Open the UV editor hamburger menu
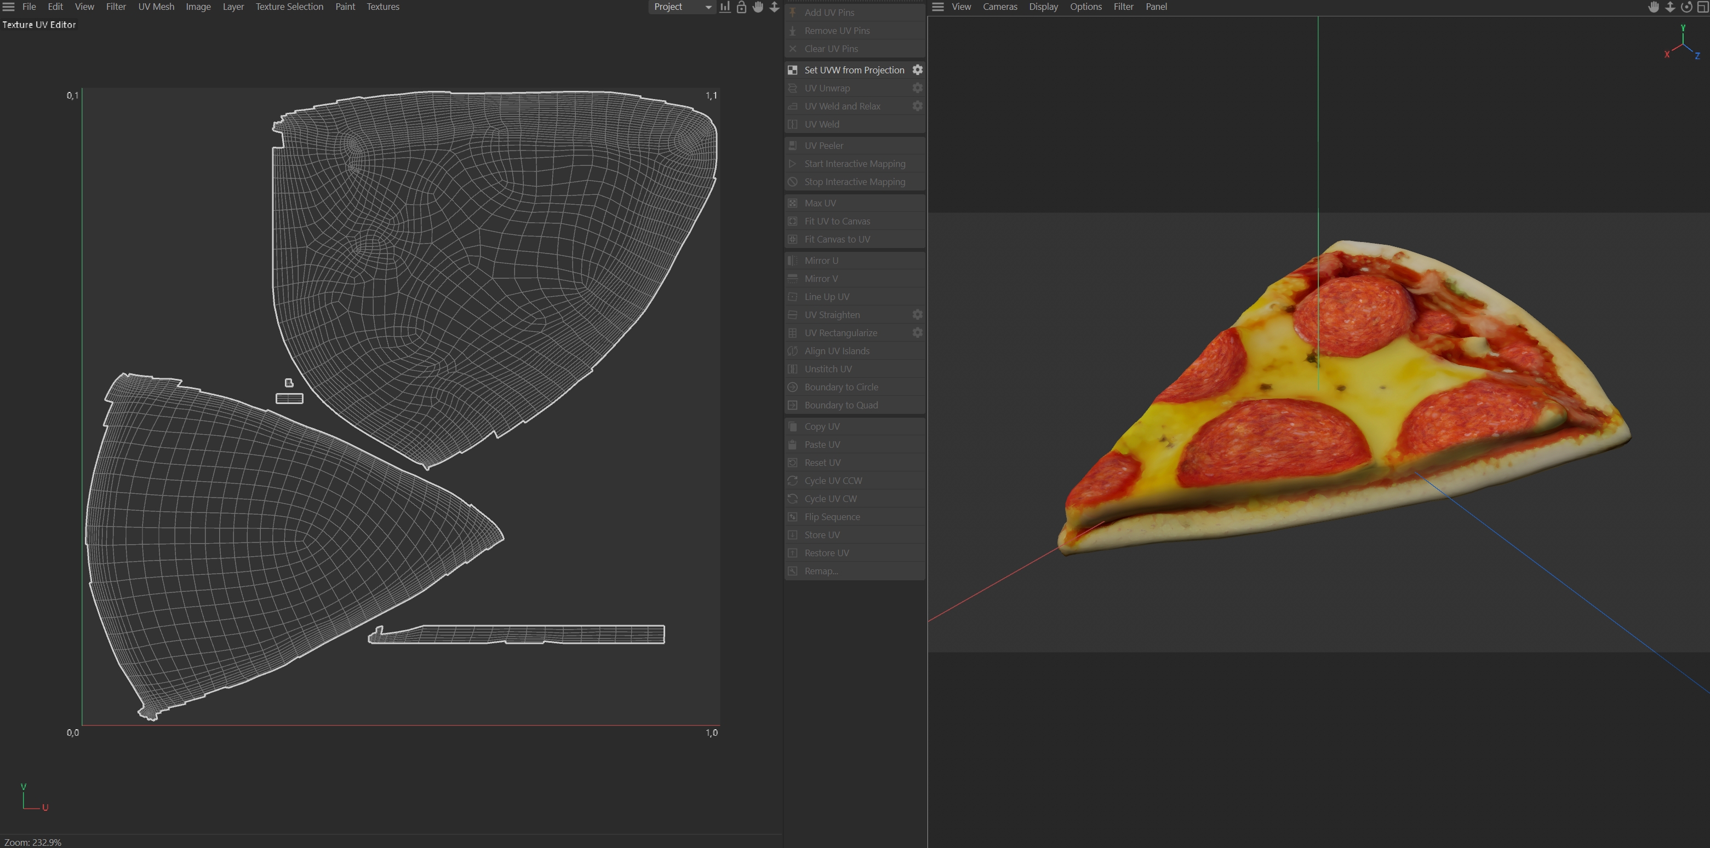This screenshot has height=848, width=1710. pos(9,7)
